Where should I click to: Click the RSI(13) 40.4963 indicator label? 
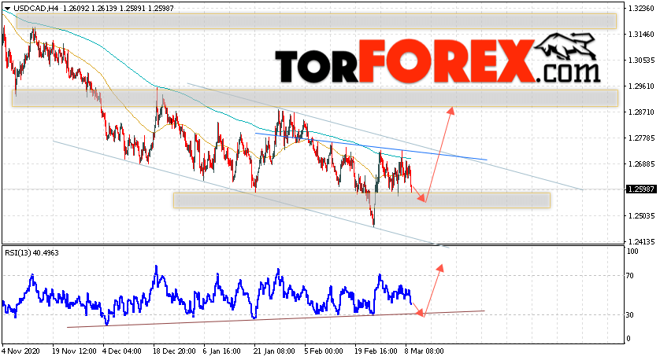click(x=32, y=253)
